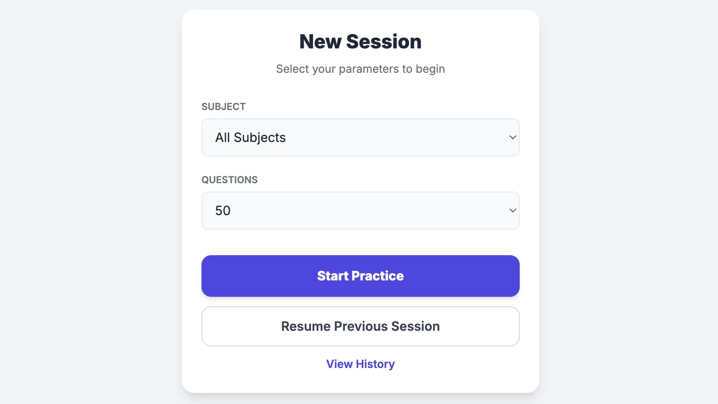Image resolution: width=718 pixels, height=404 pixels.
Task: Click the Subject dropdown chevron arrow
Action: click(x=513, y=137)
